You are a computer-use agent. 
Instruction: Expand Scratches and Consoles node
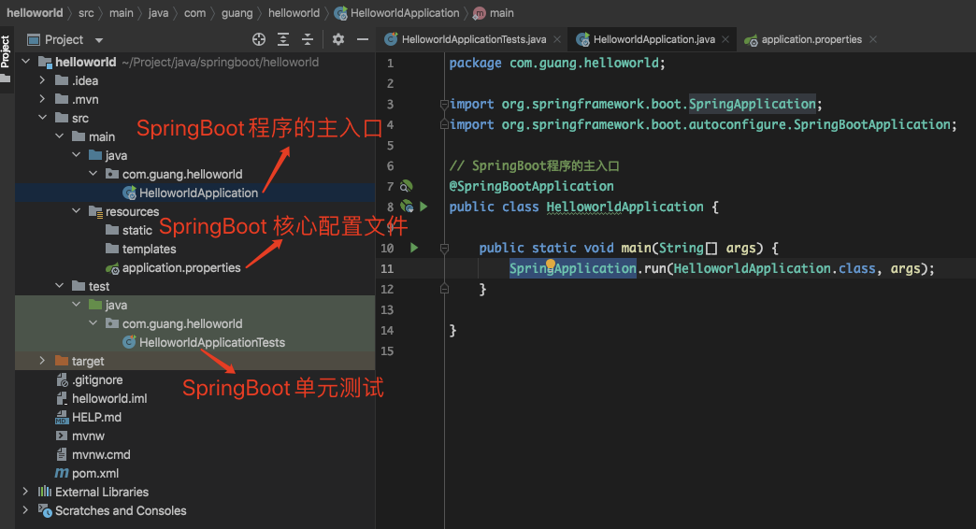25,509
